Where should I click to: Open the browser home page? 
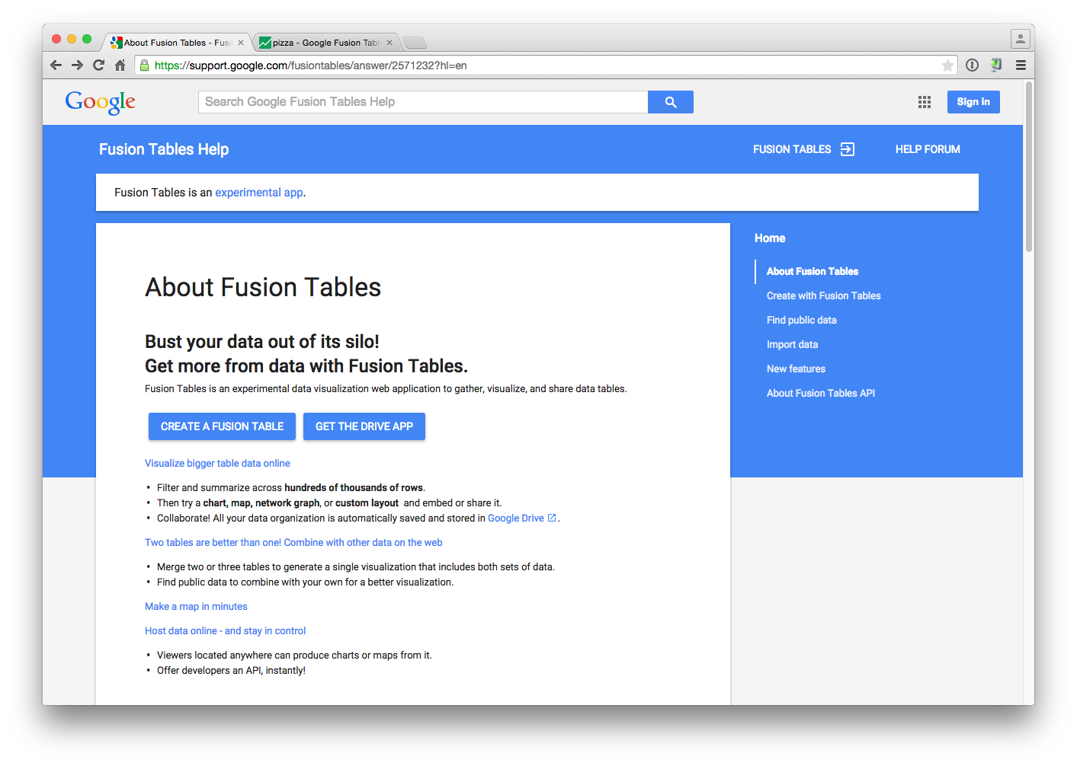coord(120,65)
